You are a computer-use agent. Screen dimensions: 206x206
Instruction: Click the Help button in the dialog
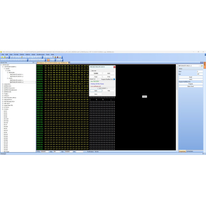pos(109,91)
